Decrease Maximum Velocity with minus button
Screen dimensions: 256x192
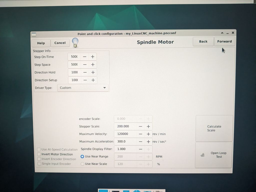click(x=140, y=134)
